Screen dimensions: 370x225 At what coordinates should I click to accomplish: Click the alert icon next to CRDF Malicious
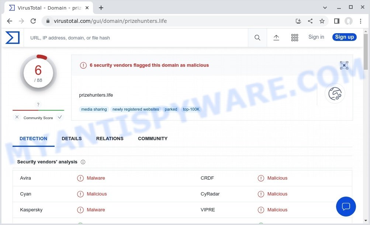click(x=261, y=178)
